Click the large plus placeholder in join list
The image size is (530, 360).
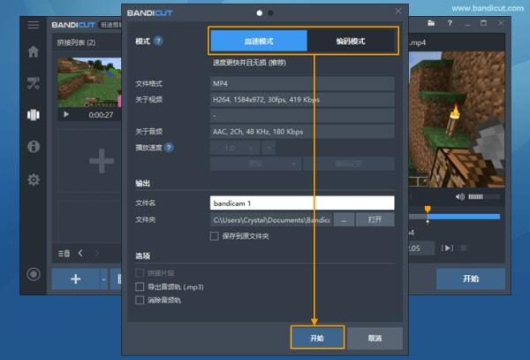click(x=101, y=161)
